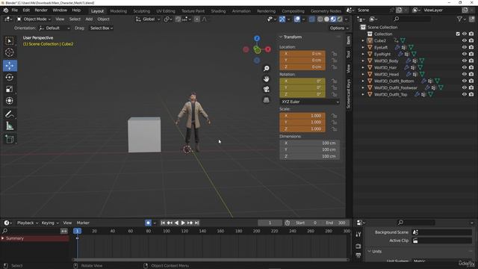
Task: Open the Render menu
Action: pos(41,10)
